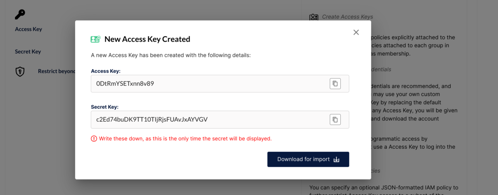Screen dimensions: 498x195
Task: Click 'Access Key' label on background page
Action: [28, 29]
